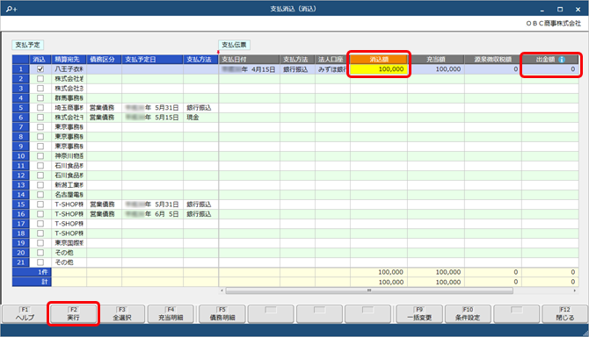Screen dimensions: 589x337
Task: Click the 支払日付 column header
Action: (249, 59)
